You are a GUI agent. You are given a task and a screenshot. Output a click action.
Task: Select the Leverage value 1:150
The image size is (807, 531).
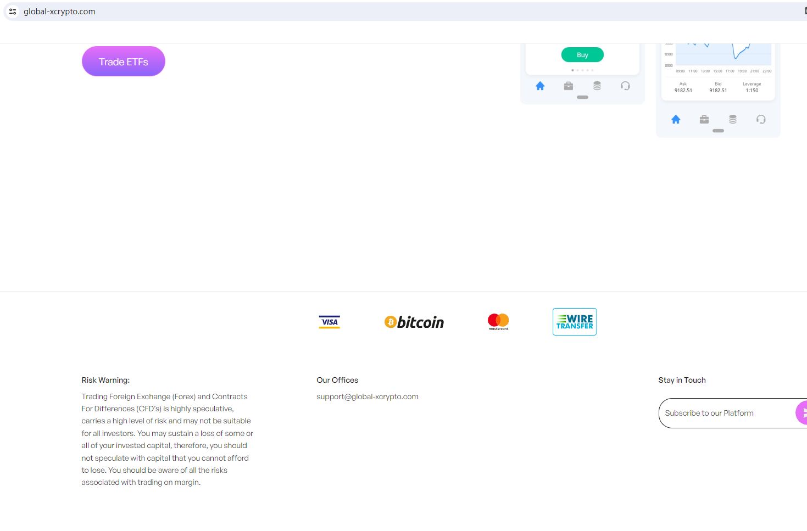point(752,91)
